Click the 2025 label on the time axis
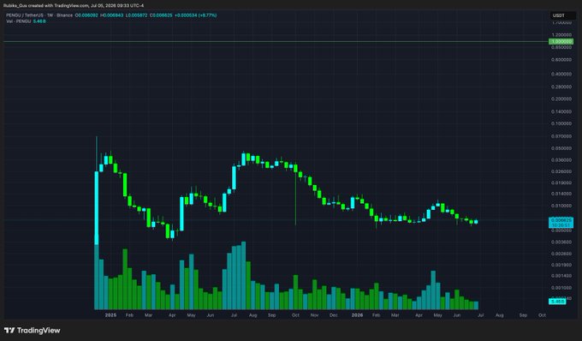582x341 pixels. [110, 315]
